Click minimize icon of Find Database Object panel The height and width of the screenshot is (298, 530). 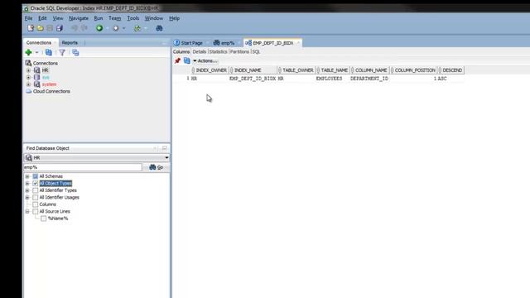point(165,148)
